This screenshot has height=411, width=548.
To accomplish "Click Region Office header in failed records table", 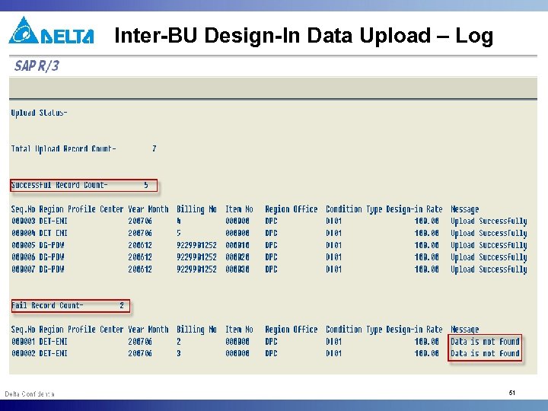I will (291, 330).
